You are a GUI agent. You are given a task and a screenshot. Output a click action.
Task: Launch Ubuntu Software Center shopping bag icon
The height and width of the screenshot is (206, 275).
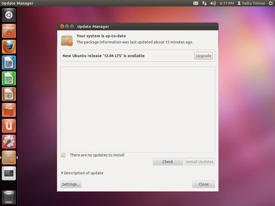(x=9, y=110)
